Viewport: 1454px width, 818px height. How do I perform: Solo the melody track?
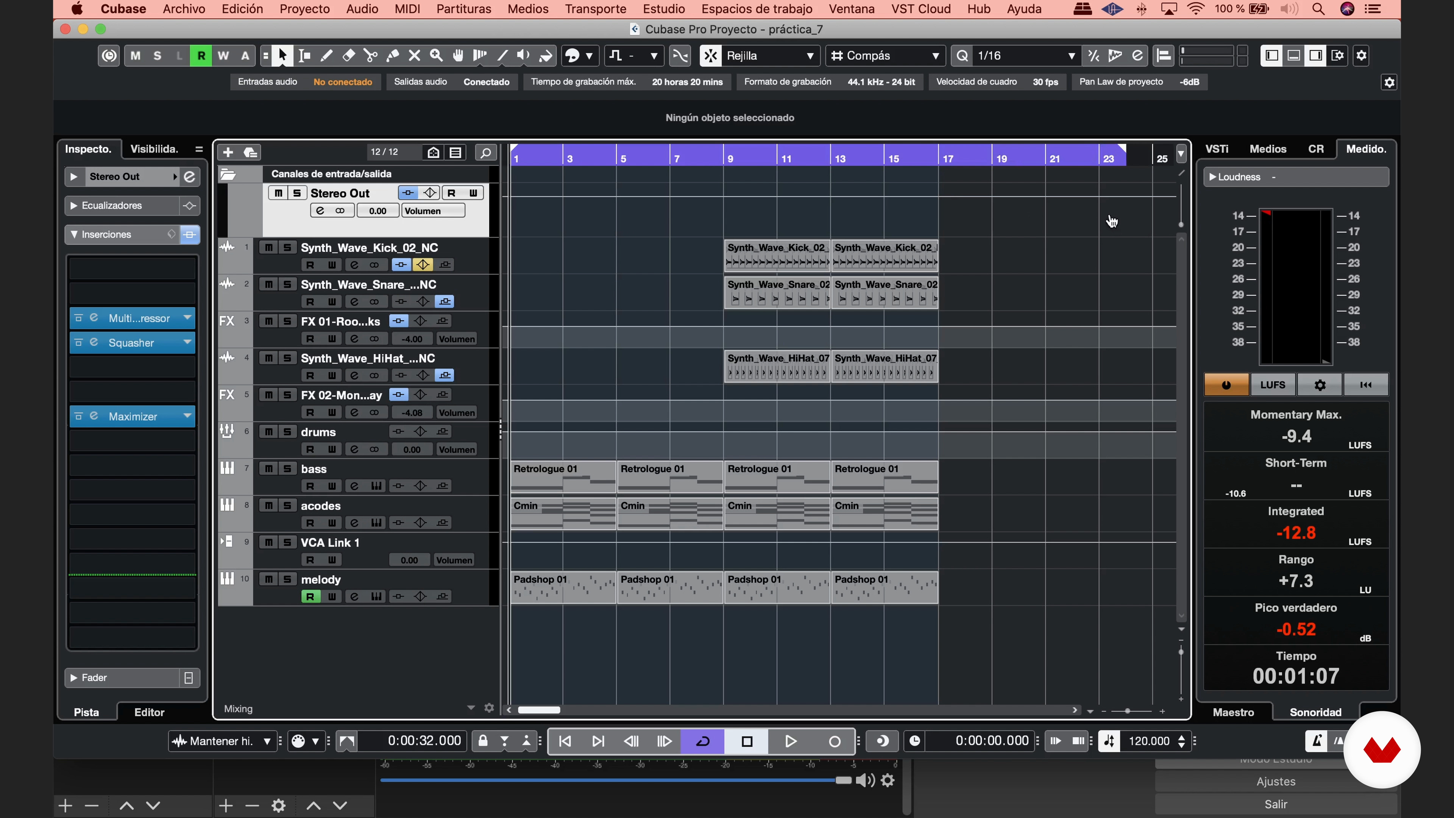point(287,579)
